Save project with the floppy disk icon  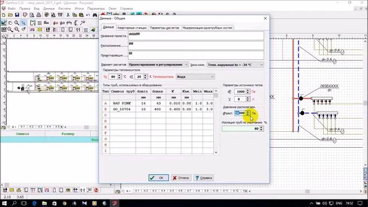[x=17, y=15]
